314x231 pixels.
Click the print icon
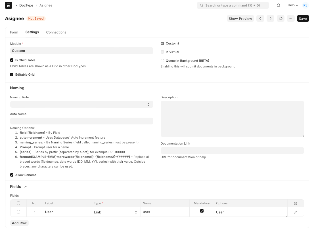(281, 18)
